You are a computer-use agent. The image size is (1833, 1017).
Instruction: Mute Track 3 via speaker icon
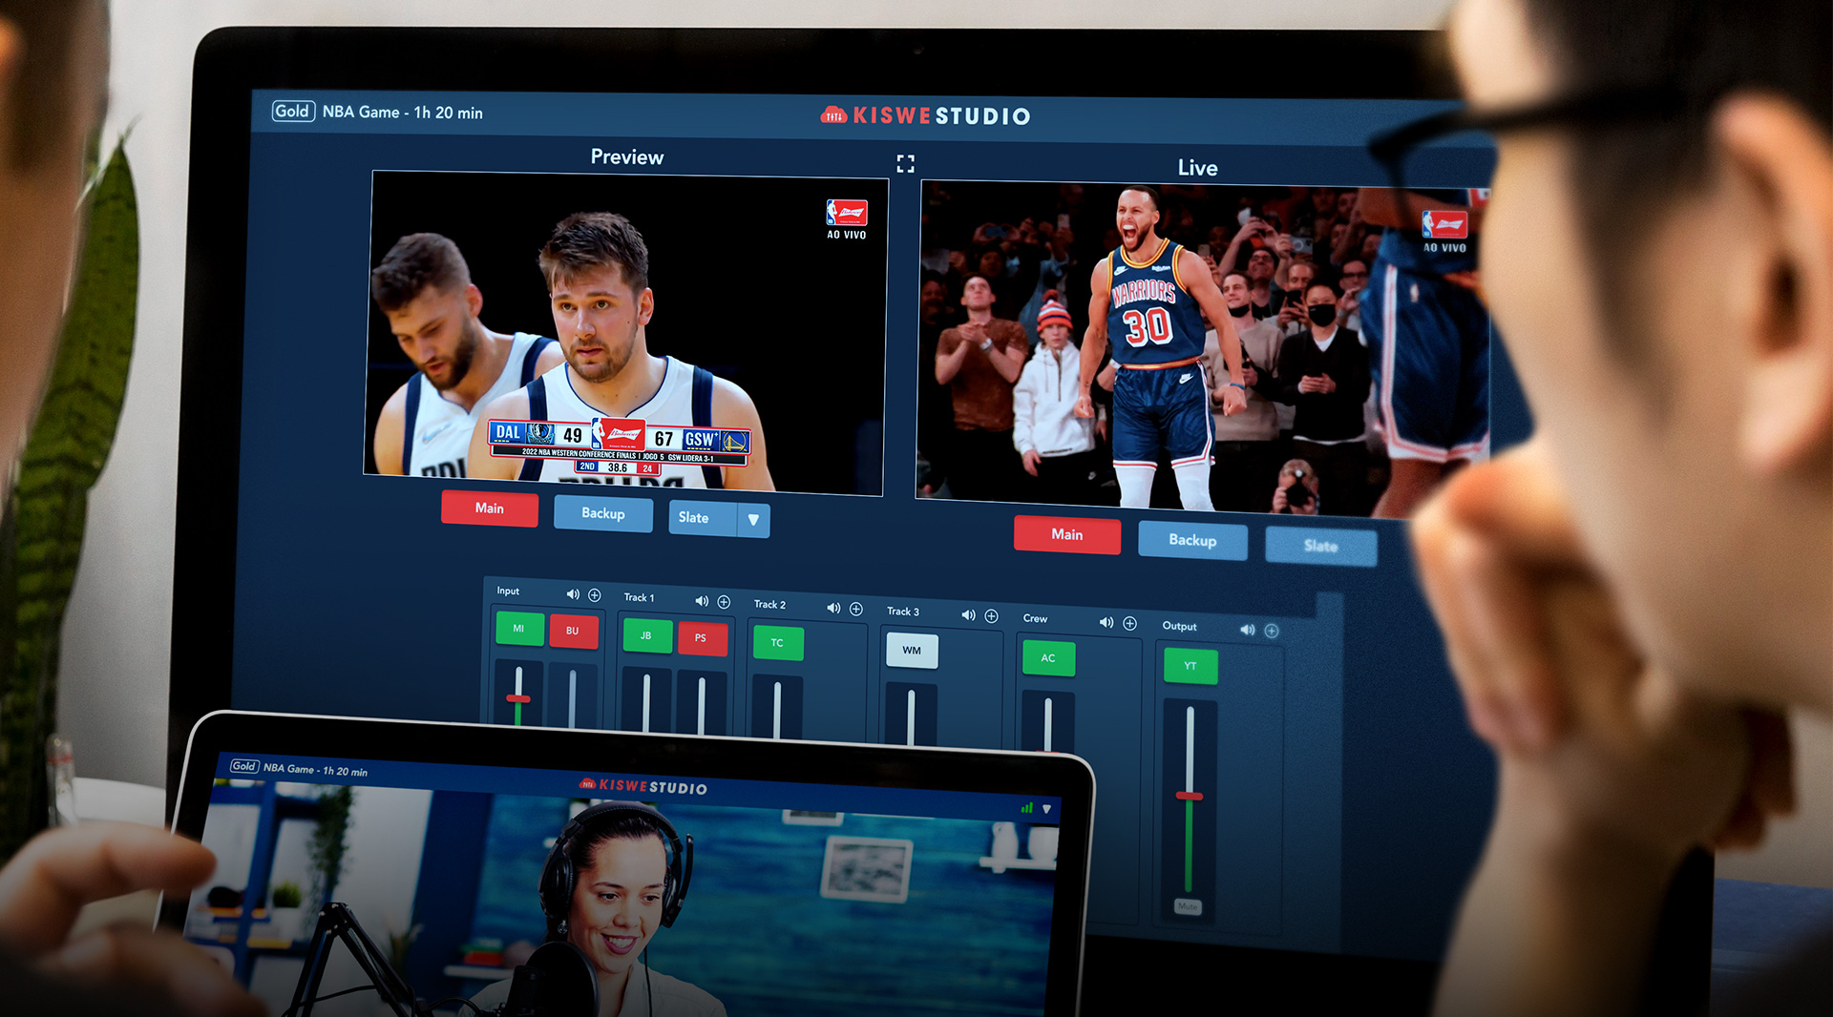(968, 615)
